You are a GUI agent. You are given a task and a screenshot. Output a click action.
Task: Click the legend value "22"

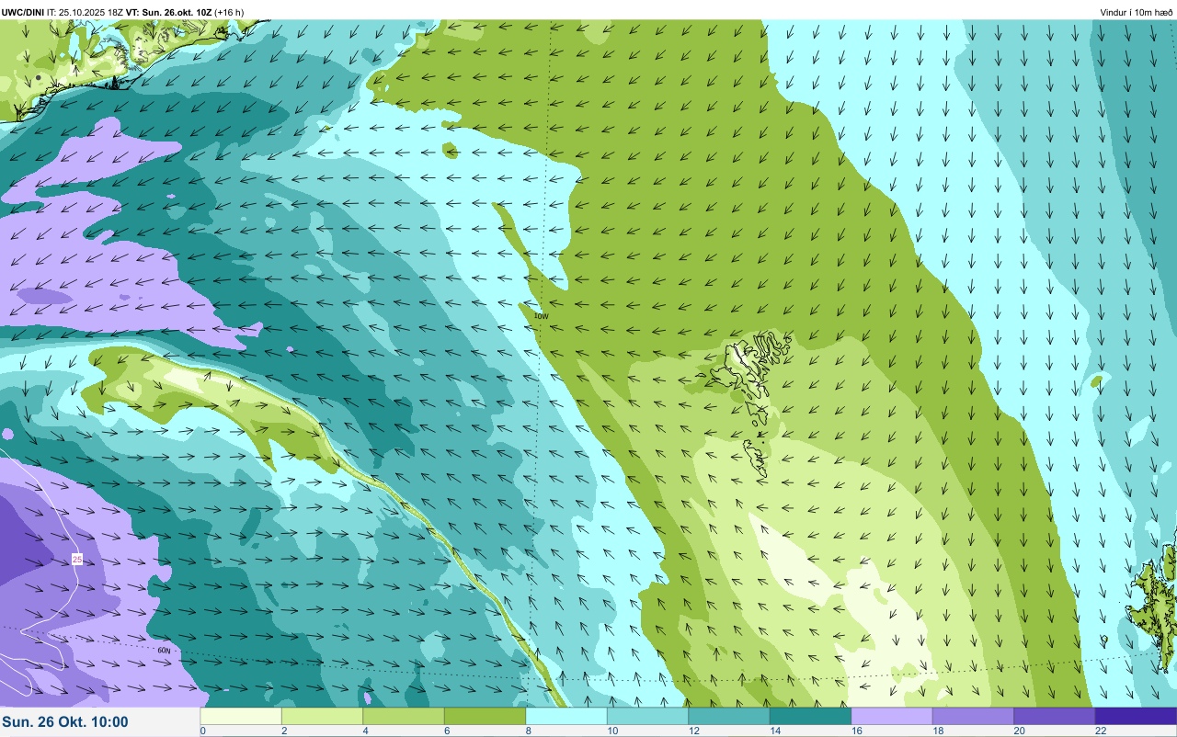pos(1101,731)
